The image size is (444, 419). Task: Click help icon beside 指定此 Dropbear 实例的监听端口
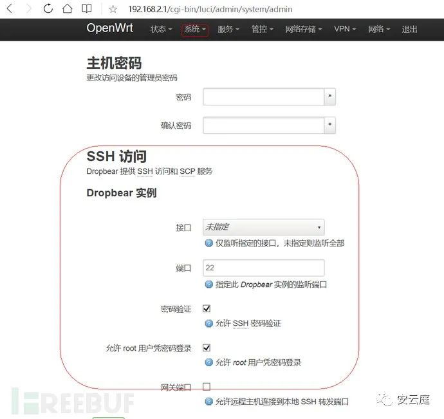coord(208,284)
